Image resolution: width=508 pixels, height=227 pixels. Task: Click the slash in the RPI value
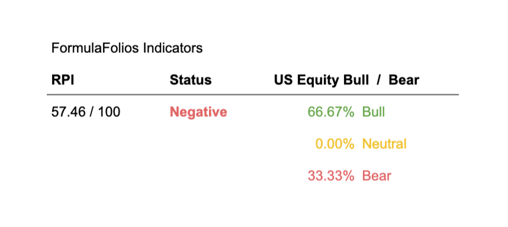click(92, 112)
